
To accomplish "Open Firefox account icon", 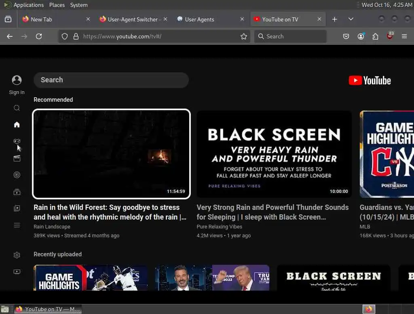I will coord(361,36).
